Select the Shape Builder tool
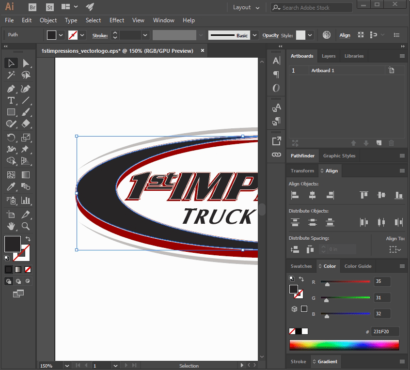 (11, 160)
